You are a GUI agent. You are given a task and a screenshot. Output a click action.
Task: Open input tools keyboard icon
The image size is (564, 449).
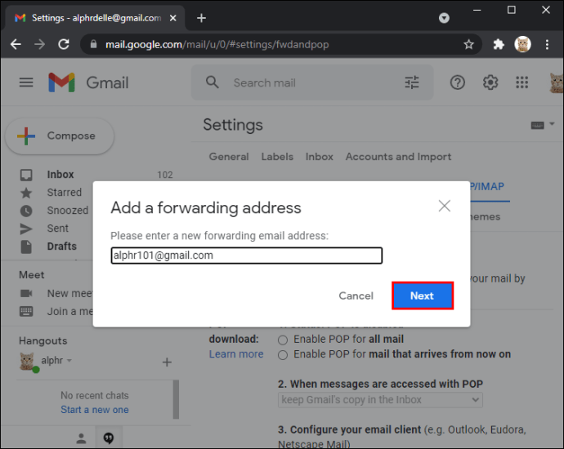tap(537, 126)
